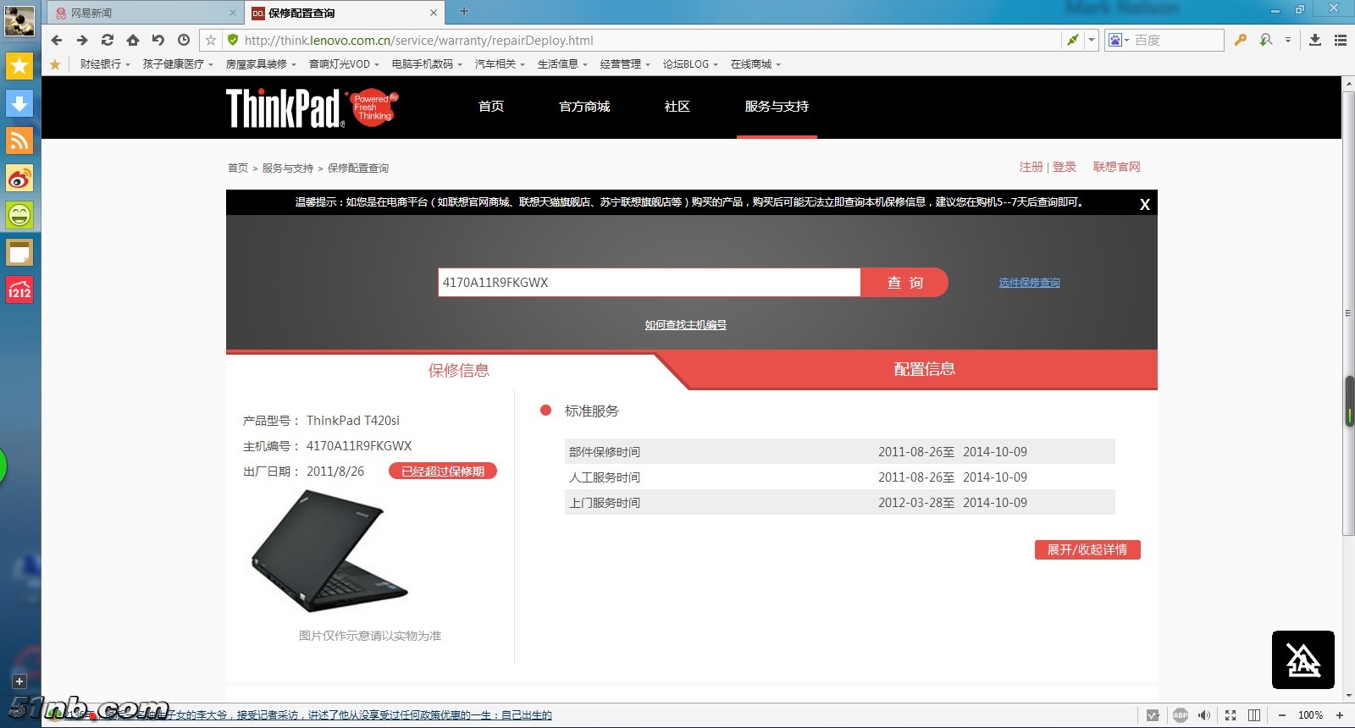This screenshot has height=728, width=1355.
Task: Open 服务与支持 in ThinkPad navigation
Action: (777, 107)
